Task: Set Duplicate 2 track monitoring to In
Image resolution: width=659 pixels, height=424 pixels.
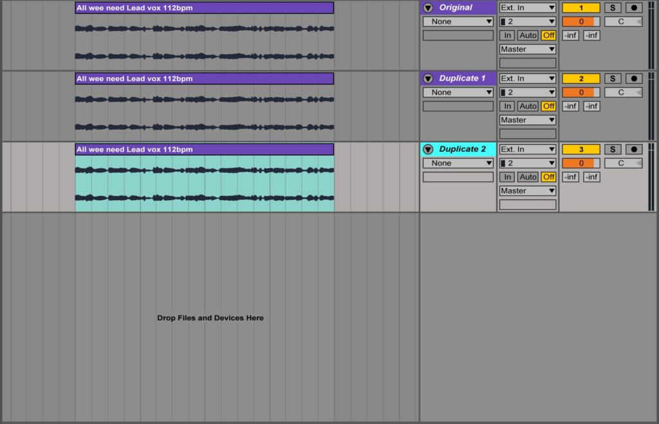Action: [507, 177]
